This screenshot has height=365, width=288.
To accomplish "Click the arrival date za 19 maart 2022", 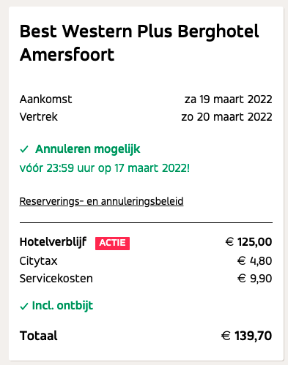I will (x=228, y=99).
